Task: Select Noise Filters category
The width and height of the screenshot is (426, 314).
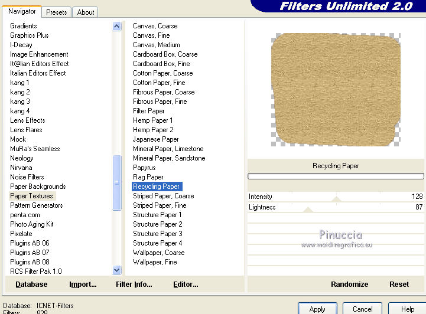Action: (27, 177)
